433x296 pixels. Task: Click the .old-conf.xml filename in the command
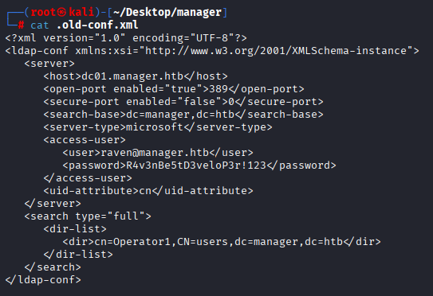[x=97, y=25]
